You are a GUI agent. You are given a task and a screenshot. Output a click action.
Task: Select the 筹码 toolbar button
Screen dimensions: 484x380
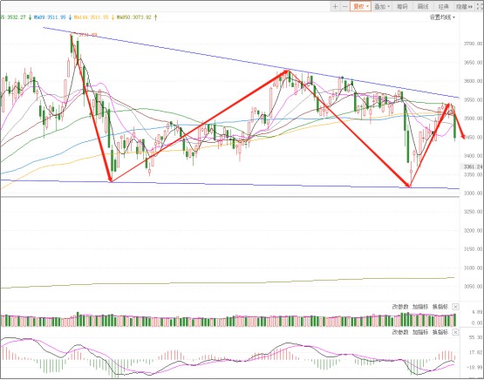(x=402, y=6)
